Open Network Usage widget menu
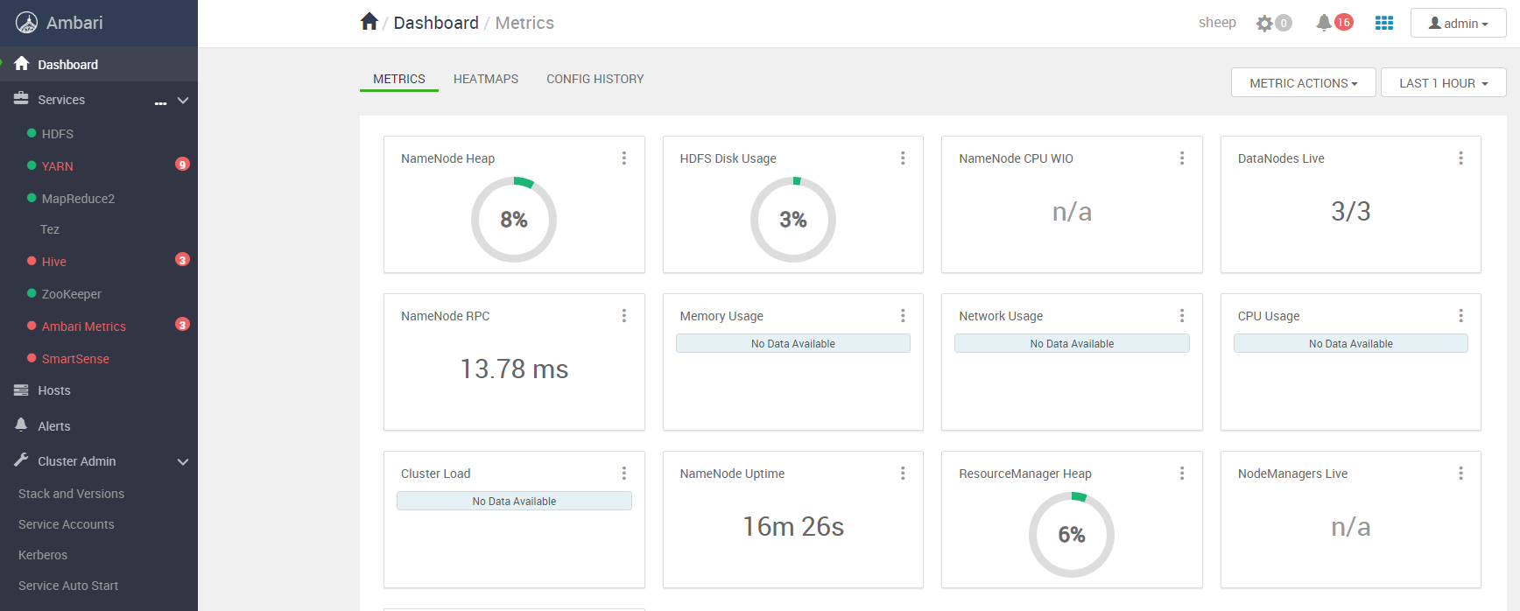This screenshot has height=611, width=1520. click(x=1182, y=316)
